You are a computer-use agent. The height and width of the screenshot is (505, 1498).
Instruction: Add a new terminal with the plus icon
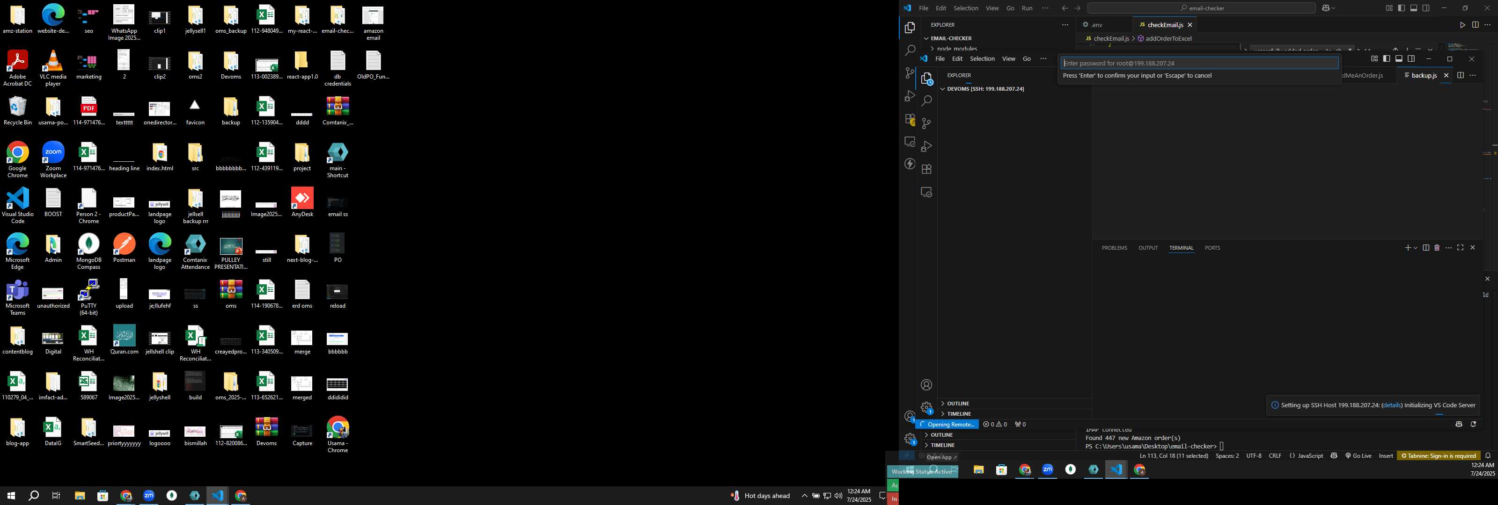tap(1408, 247)
